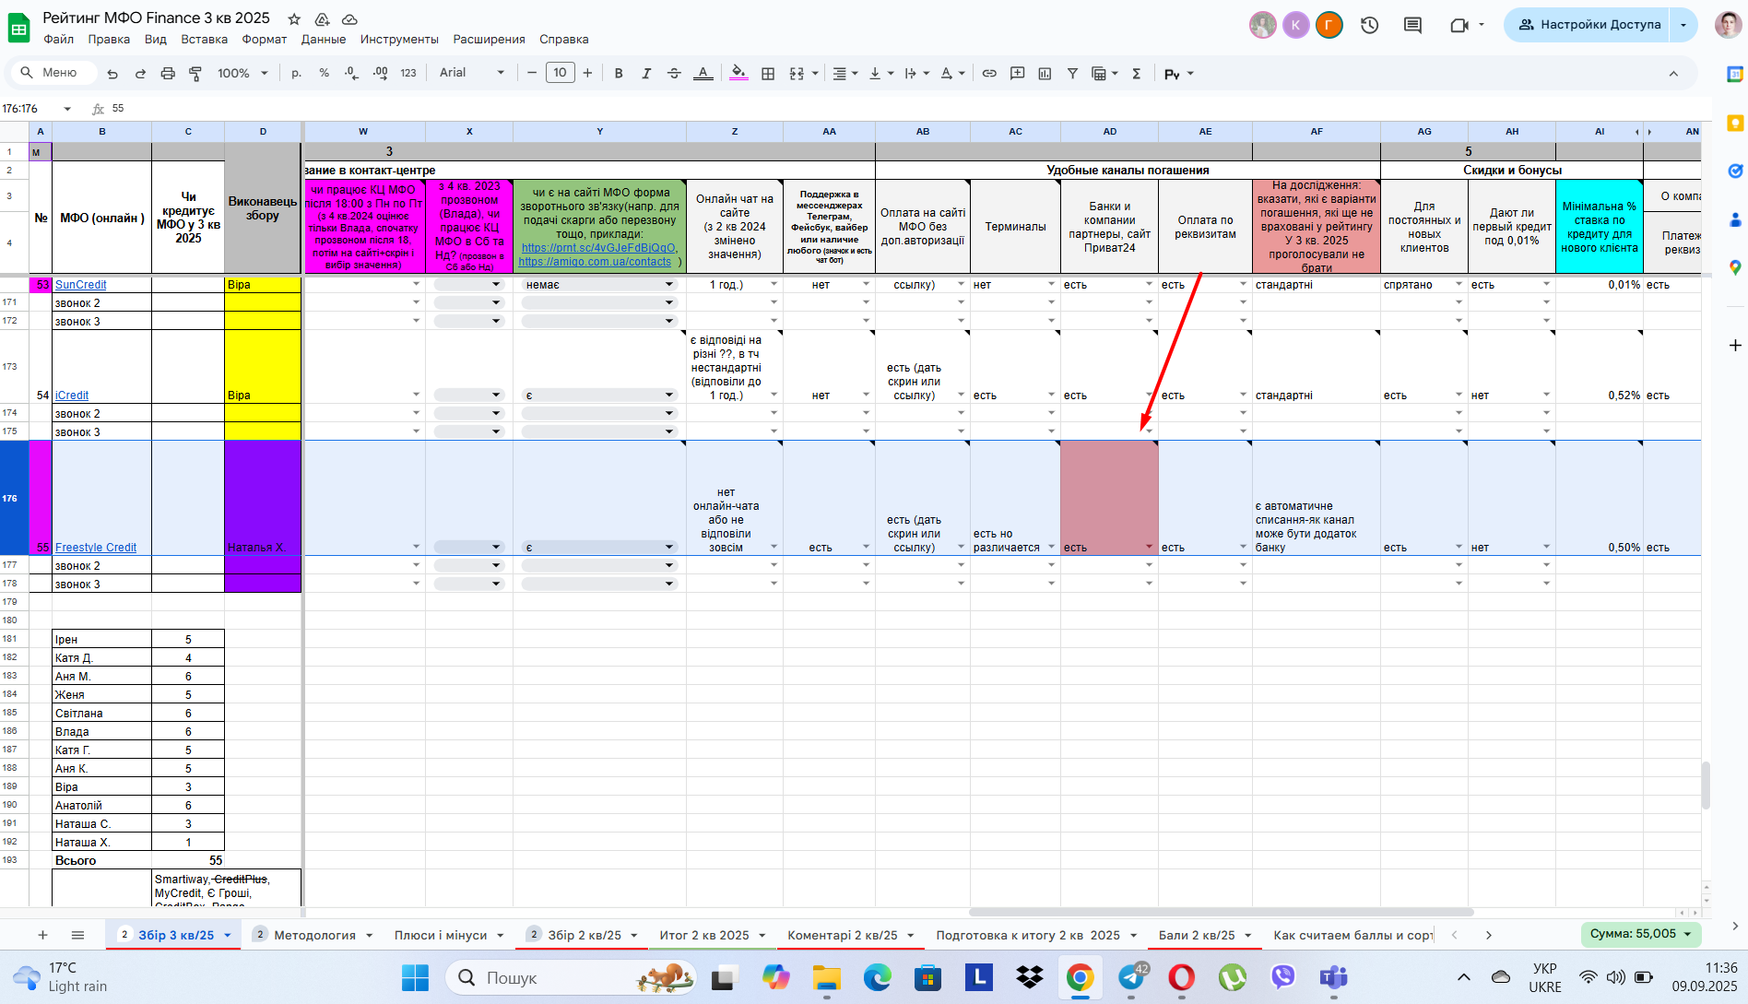Click the video call camera icon

point(1459,25)
